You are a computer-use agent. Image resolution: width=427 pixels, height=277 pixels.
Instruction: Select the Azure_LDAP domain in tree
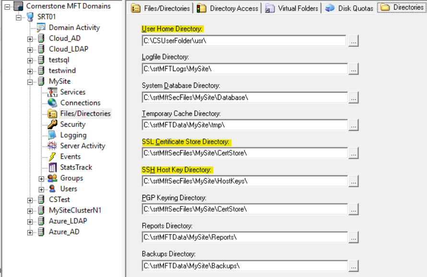[68, 221]
